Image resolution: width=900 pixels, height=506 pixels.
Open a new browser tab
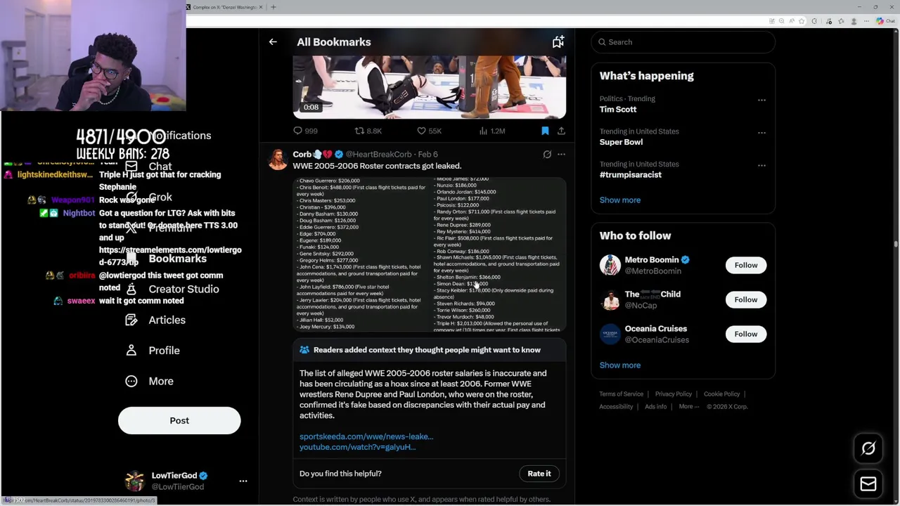pyautogui.click(x=274, y=7)
